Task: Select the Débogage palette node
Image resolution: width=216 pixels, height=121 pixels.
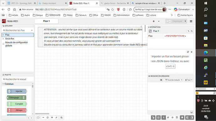Action: (17, 98)
